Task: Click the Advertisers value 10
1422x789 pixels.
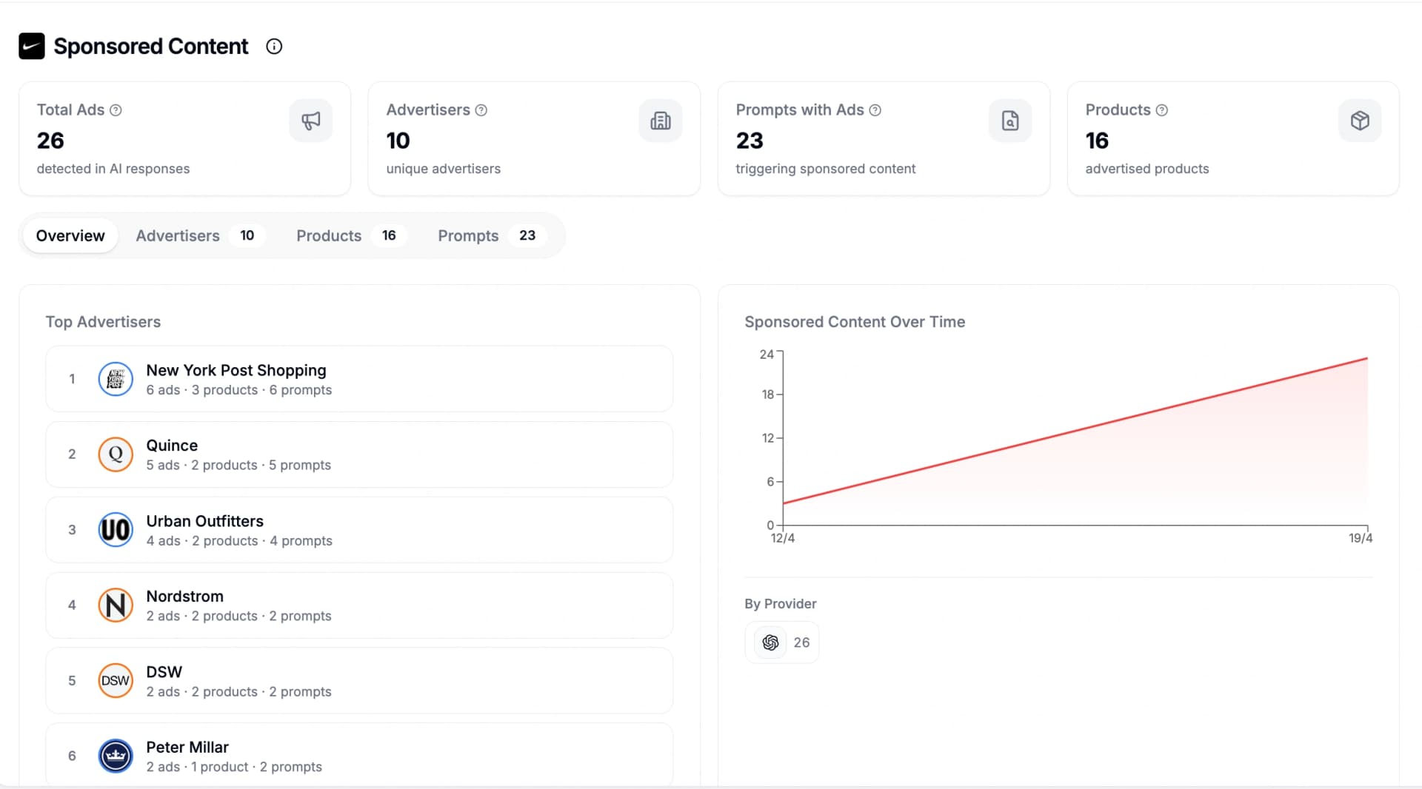Action: point(398,141)
